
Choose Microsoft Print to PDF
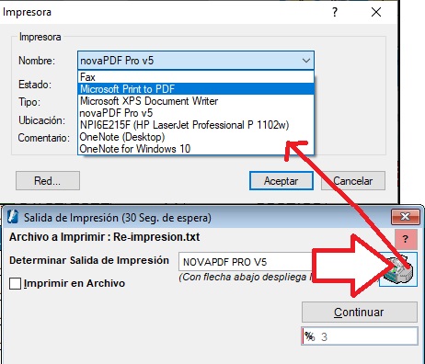click(x=196, y=89)
